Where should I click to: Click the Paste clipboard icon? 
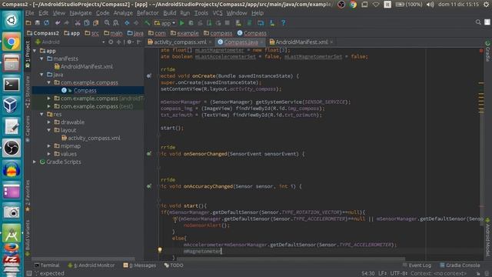coord(95,23)
